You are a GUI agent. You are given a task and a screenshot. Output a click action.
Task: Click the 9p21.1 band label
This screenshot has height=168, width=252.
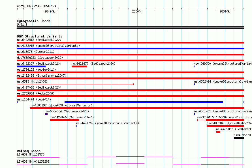[x=22, y=24]
